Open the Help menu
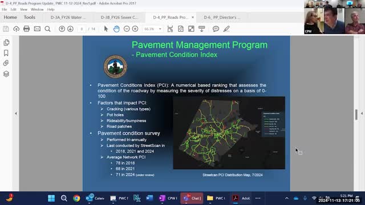Viewport: 365px width, 205px height. (51, 10)
